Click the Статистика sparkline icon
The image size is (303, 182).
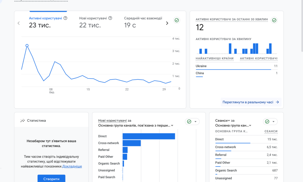point(22,121)
